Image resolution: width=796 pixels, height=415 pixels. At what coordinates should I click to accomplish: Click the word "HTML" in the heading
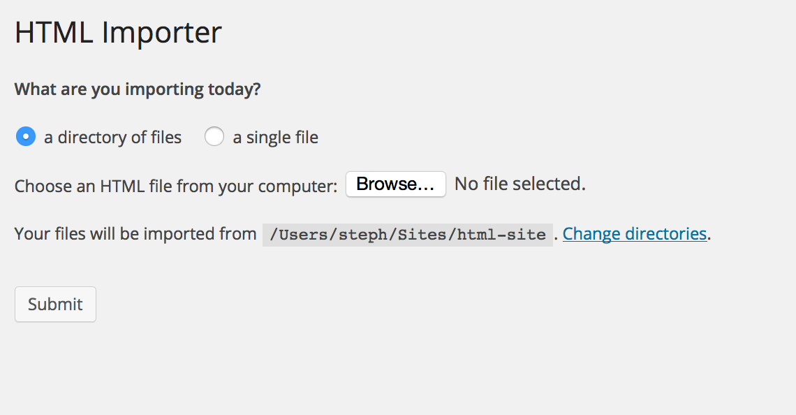click(54, 32)
